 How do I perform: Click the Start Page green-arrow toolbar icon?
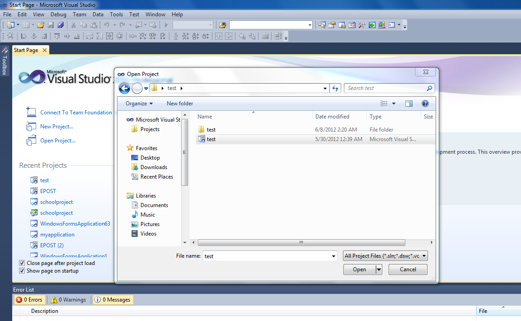pos(372,25)
